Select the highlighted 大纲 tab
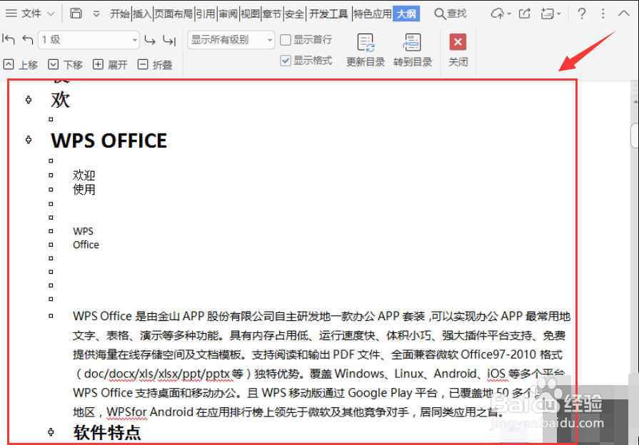 pos(406,14)
